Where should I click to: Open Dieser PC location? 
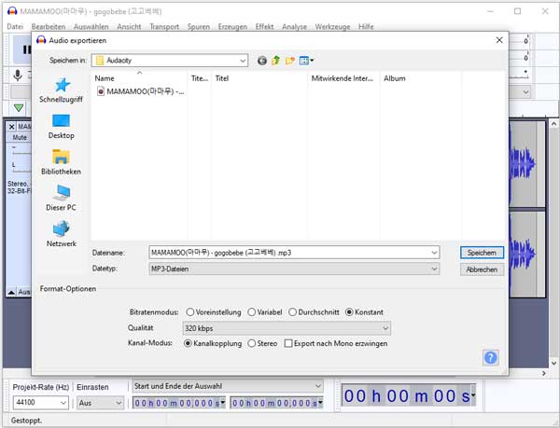[x=61, y=199]
